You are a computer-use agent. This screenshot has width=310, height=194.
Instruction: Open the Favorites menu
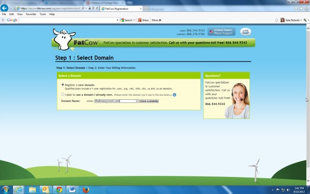point(31,14)
